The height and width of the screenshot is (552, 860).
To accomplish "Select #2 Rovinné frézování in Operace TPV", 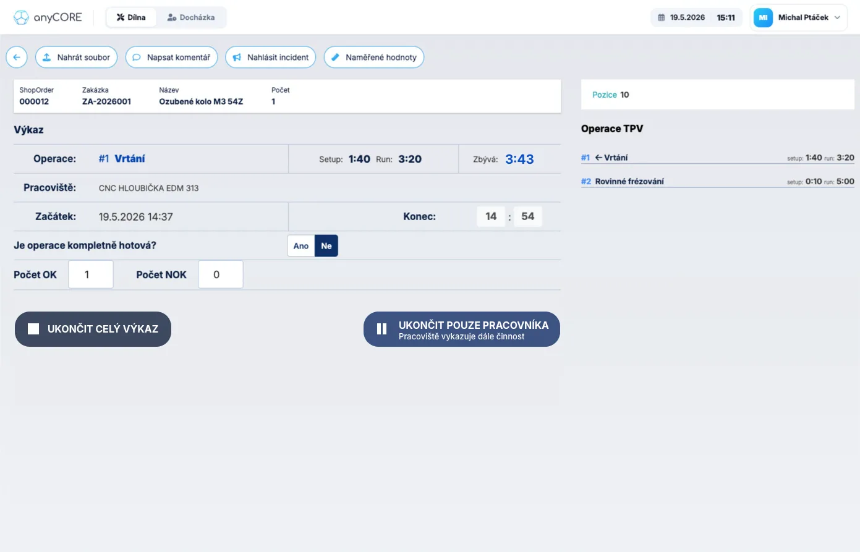I will click(x=718, y=181).
